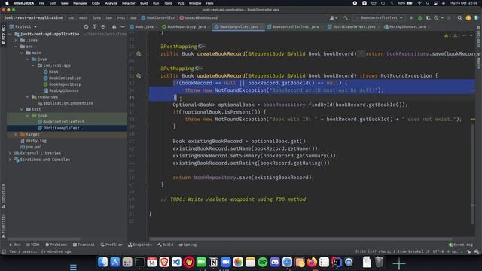482x271 pixels.
Task: Open the Run tool window
Action: tap(15, 245)
